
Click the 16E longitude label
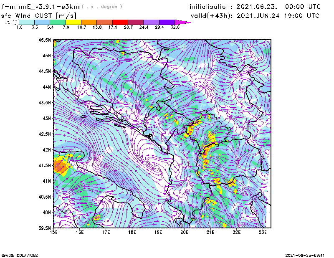pyautogui.click(x=80, y=232)
